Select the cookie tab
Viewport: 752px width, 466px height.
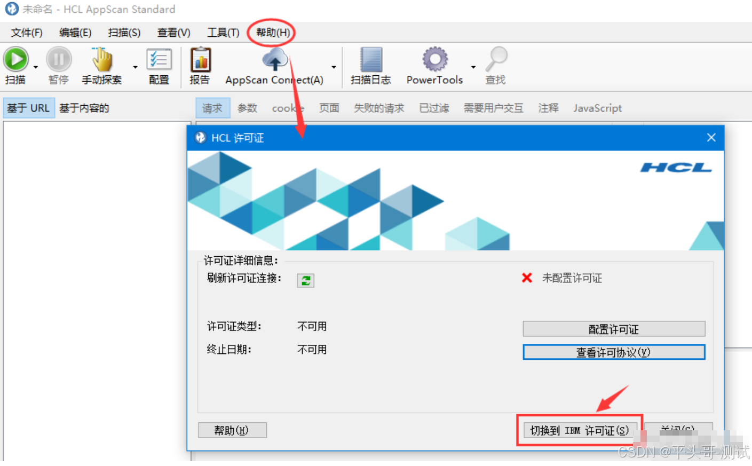(288, 108)
